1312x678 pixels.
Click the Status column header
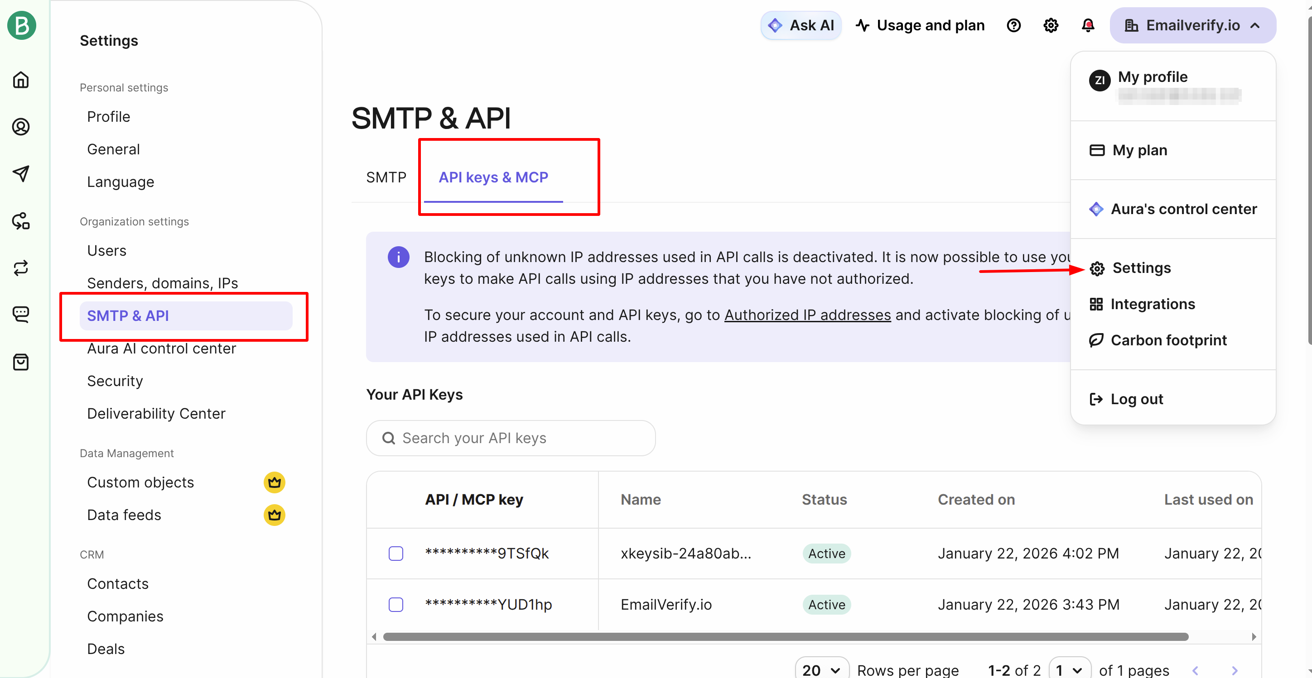click(824, 499)
